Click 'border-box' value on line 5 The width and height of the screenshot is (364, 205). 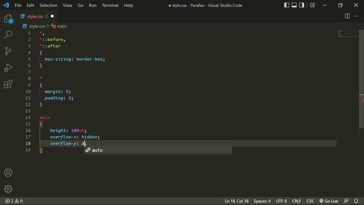coord(89,59)
